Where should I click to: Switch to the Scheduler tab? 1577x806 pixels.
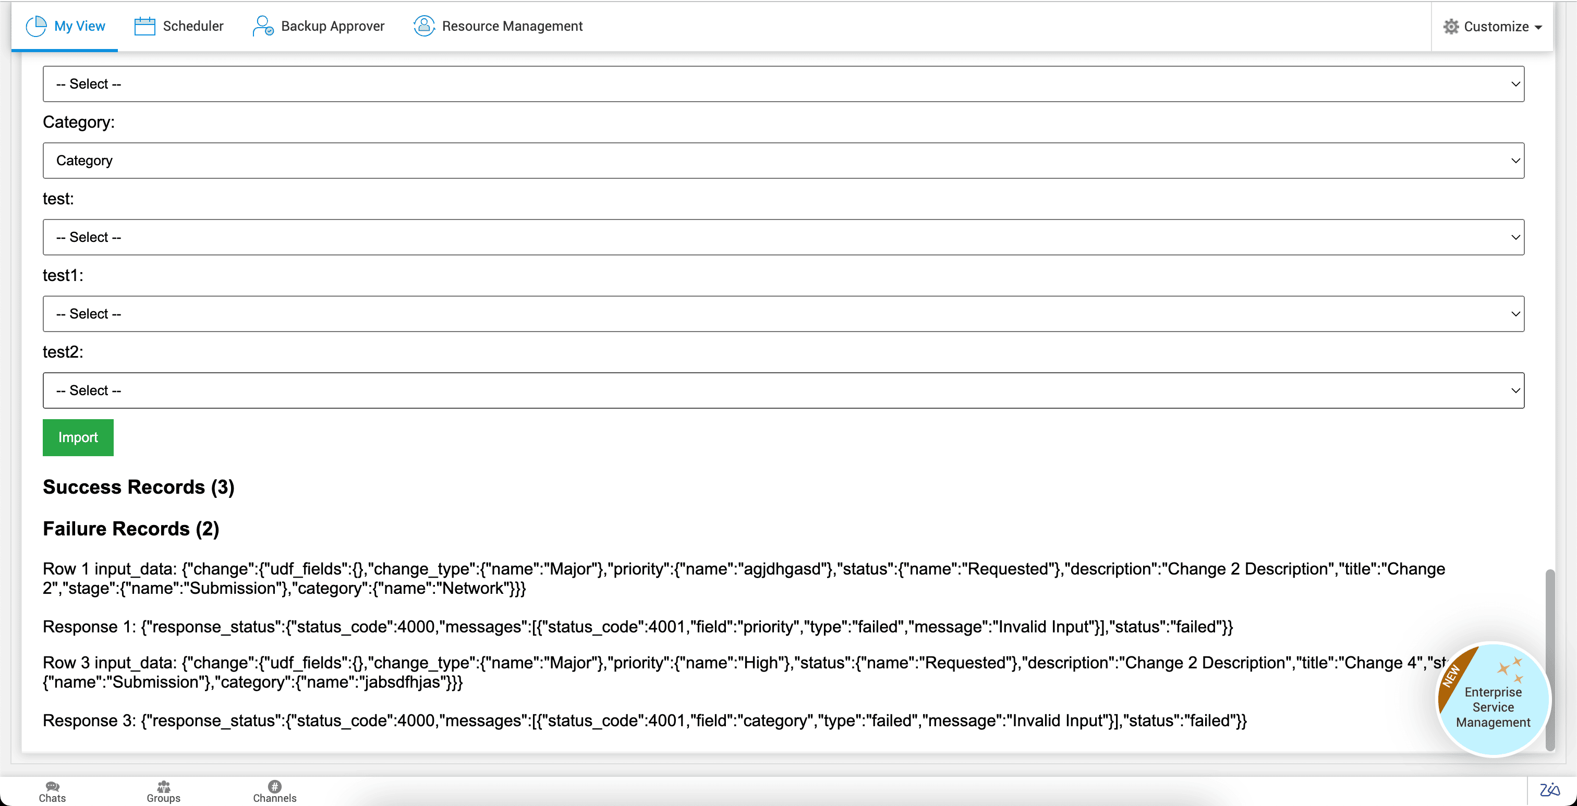(x=192, y=26)
